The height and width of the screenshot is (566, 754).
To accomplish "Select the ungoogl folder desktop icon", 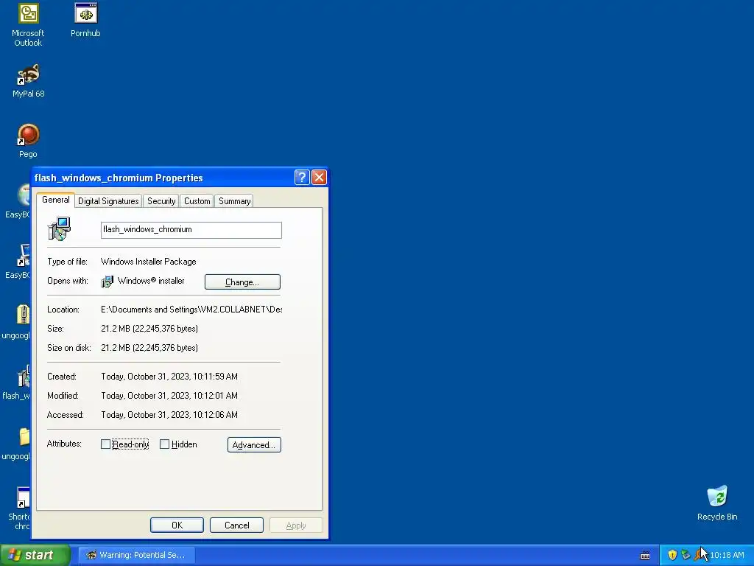I will click(x=24, y=437).
